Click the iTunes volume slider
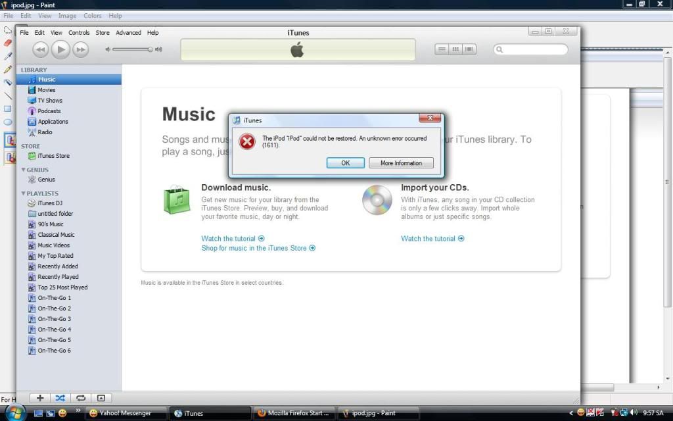 (132, 49)
